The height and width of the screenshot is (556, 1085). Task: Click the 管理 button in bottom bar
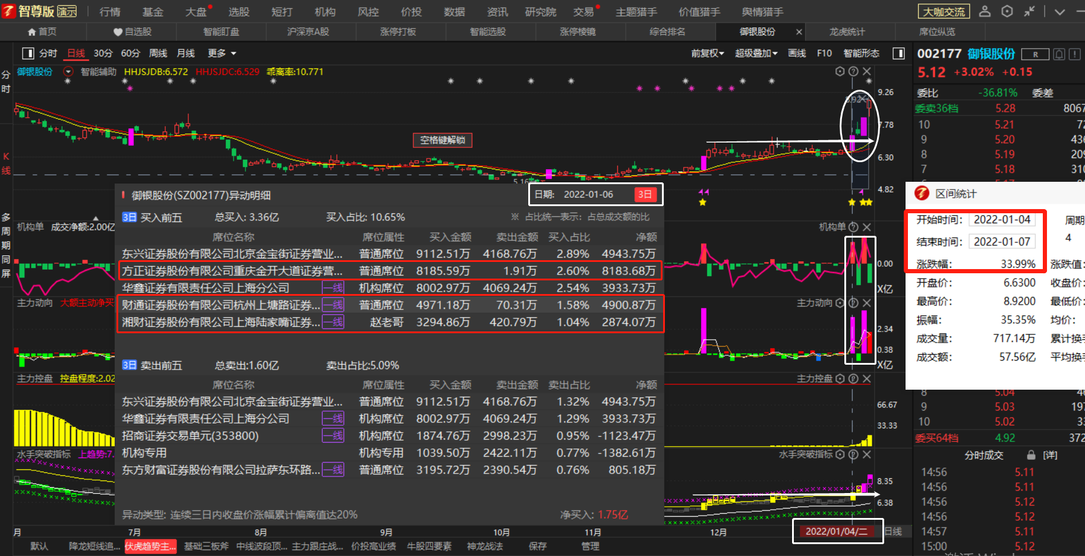click(x=591, y=546)
